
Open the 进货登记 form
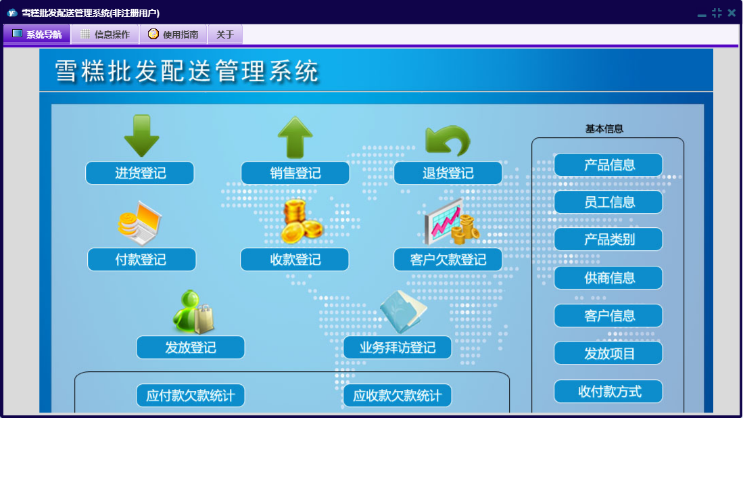point(140,173)
